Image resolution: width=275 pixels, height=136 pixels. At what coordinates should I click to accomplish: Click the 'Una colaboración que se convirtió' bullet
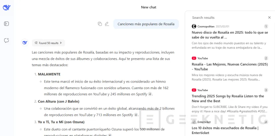point(109,112)
